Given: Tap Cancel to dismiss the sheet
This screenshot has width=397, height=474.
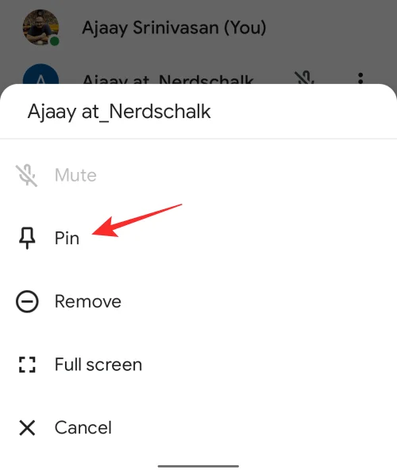Looking at the screenshot, I should [x=198, y=428].
